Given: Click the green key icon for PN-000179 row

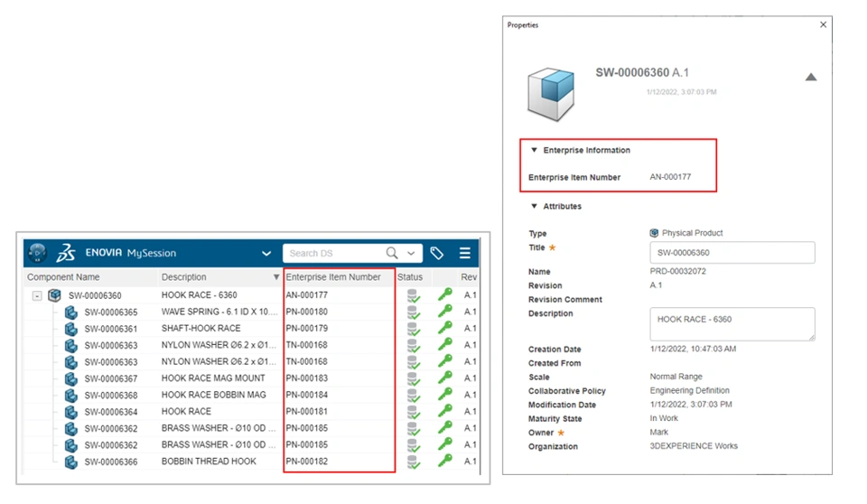Looking at the screenshot, I should click(x=445, y=328).
